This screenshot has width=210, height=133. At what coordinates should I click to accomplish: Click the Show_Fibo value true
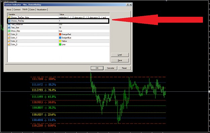[60, 31]
